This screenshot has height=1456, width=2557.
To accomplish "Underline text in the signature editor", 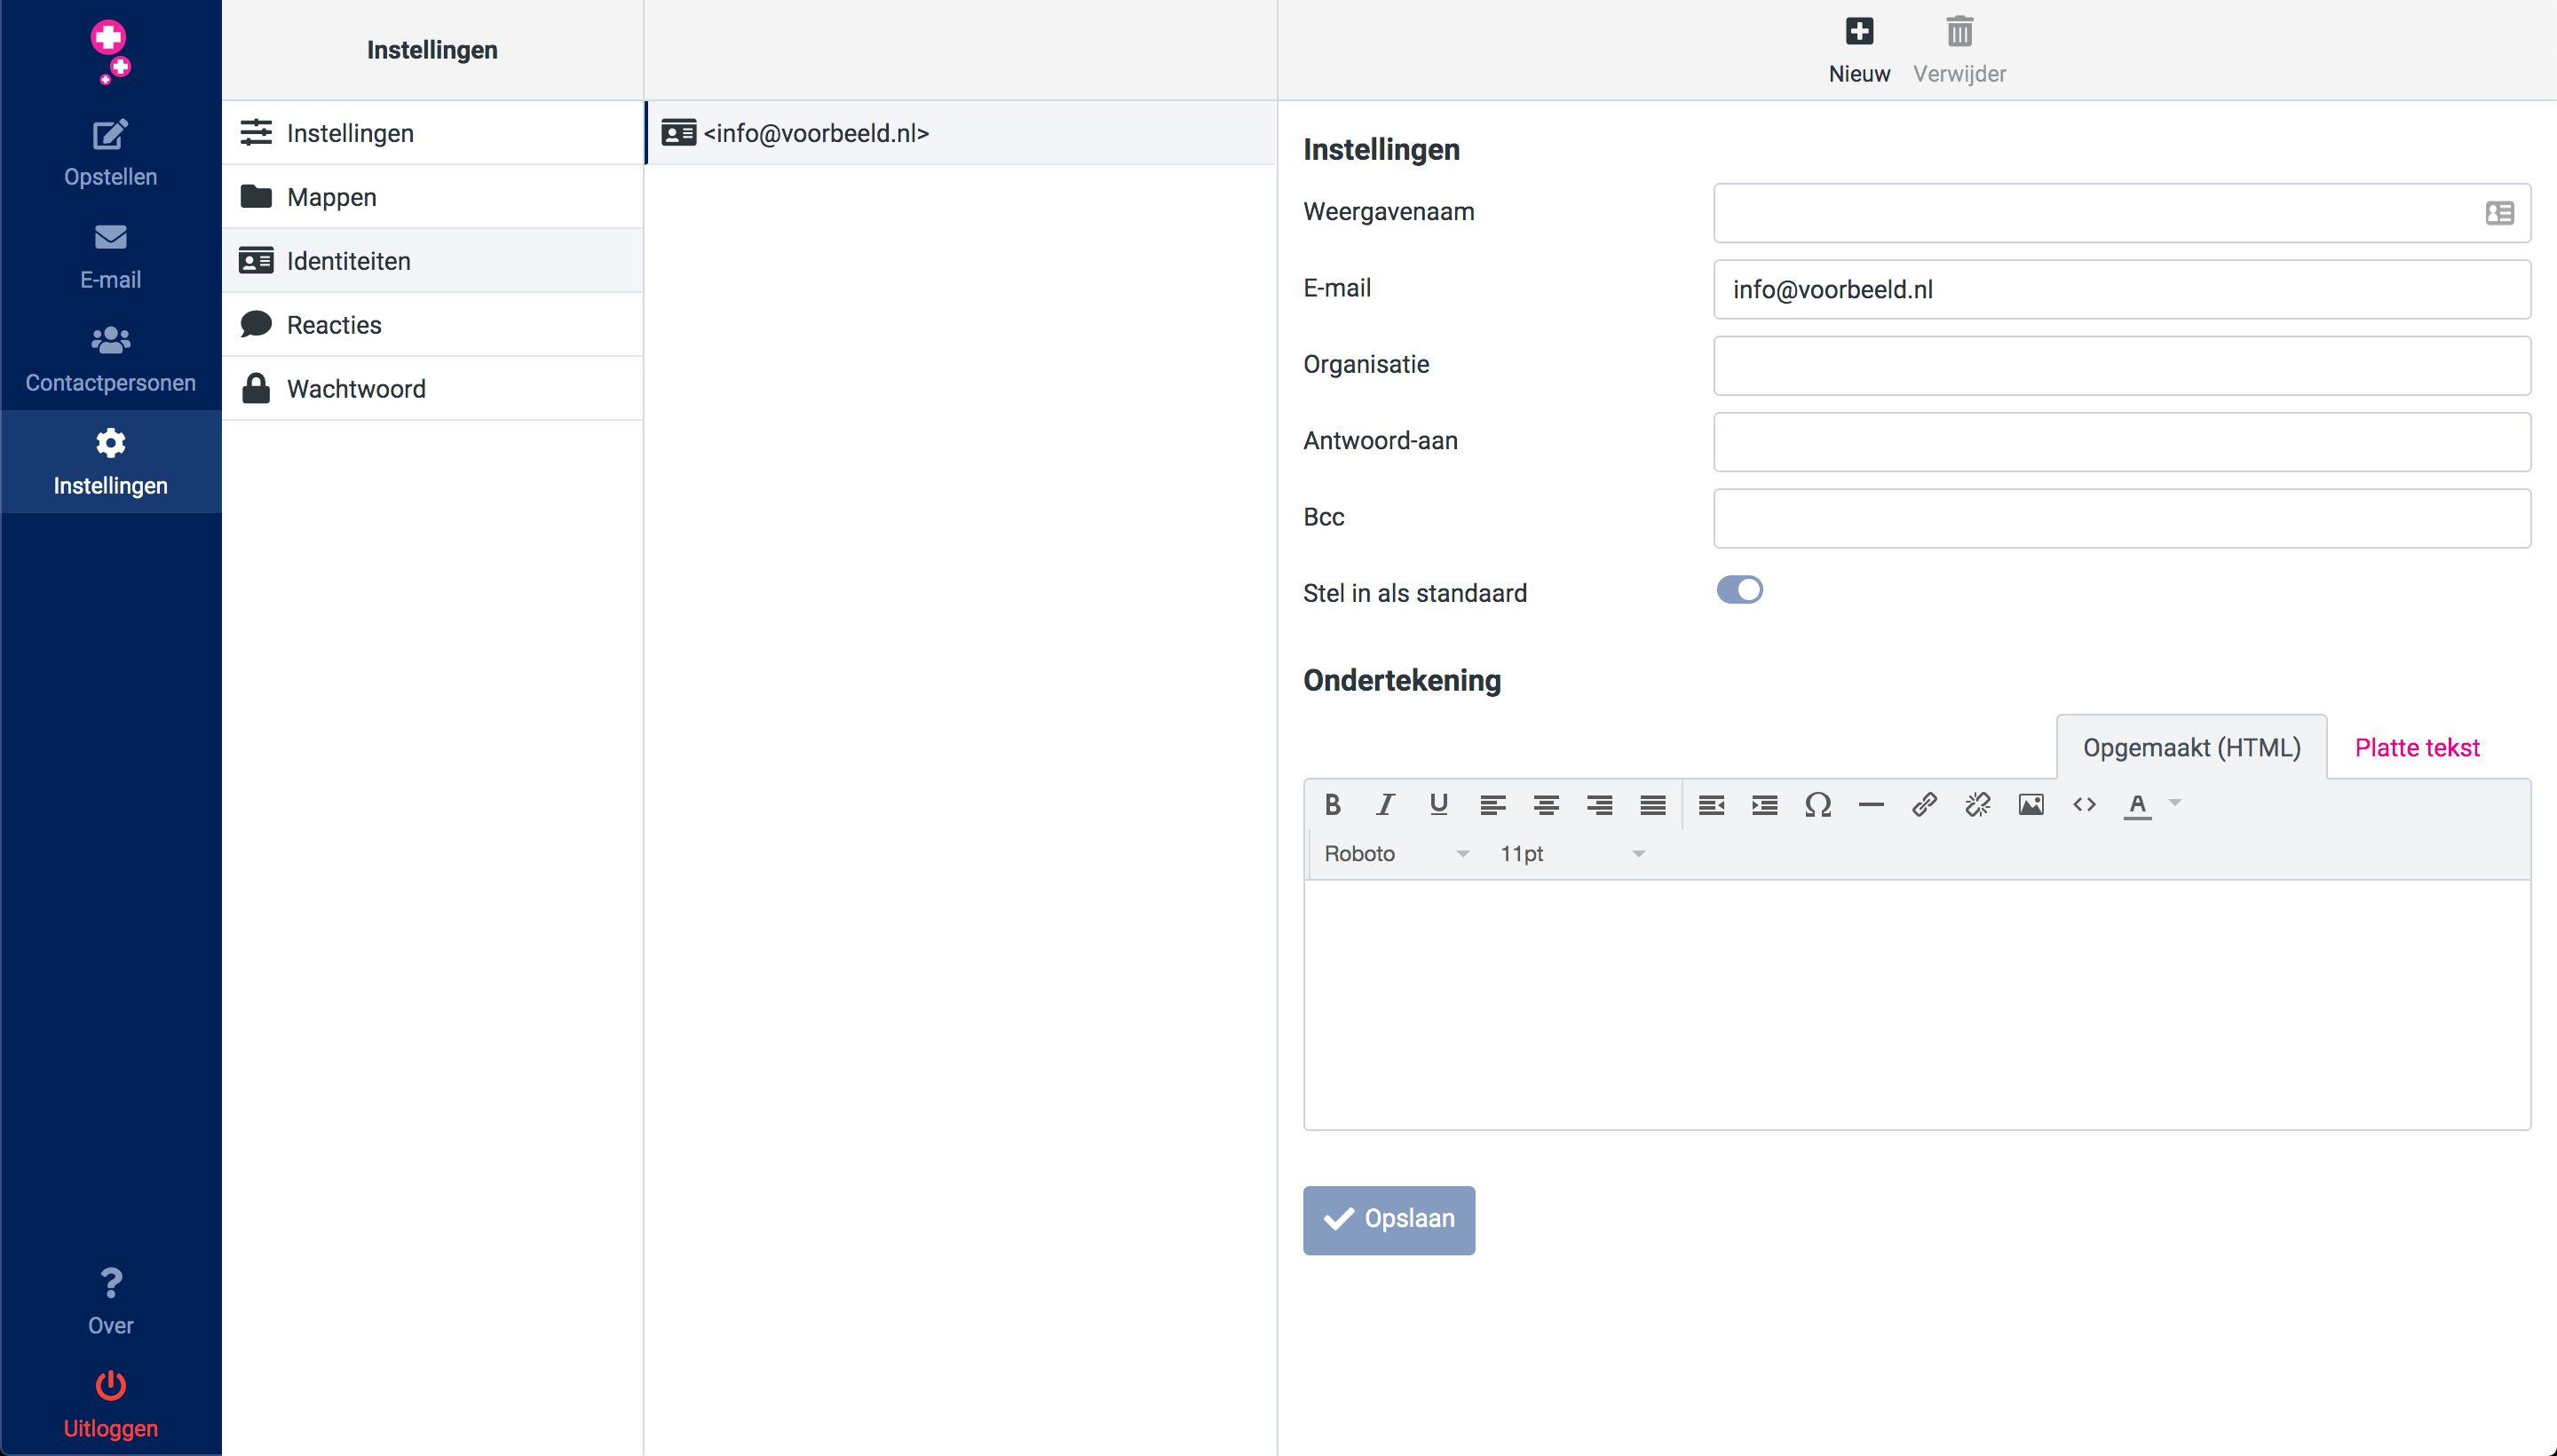I will click(1439, 804).
